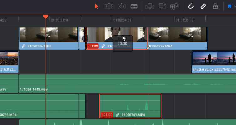Select the city night skyline clip
The height and width of the screenshot is (125, 236).
pos(9,62)
